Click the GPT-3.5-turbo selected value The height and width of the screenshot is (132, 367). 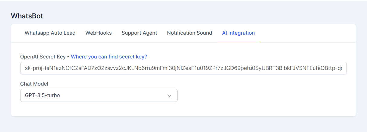(42, 96)
